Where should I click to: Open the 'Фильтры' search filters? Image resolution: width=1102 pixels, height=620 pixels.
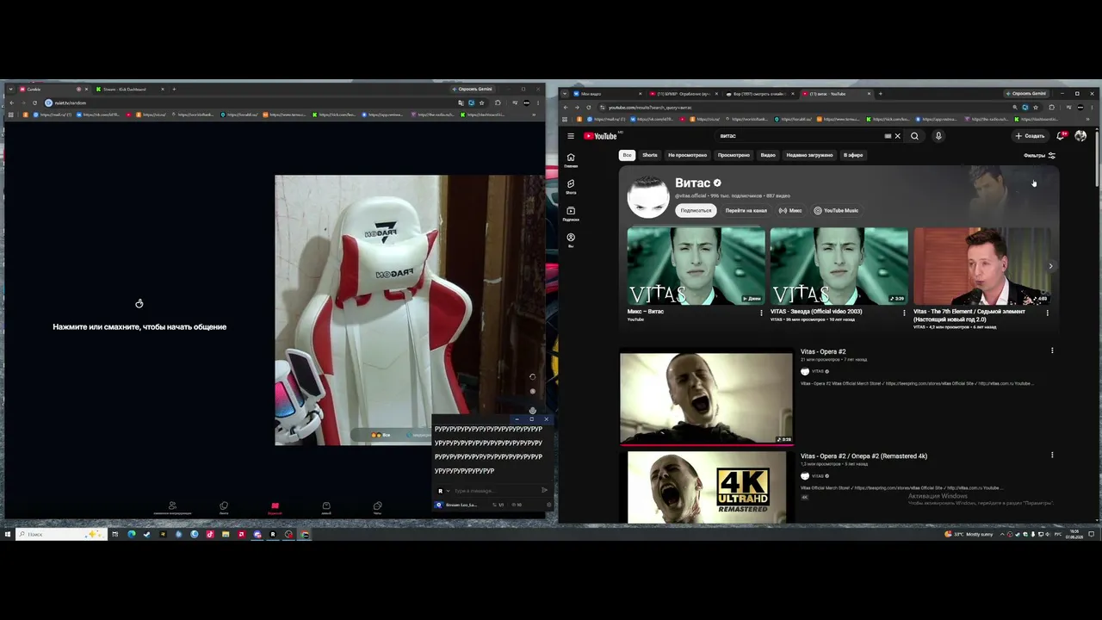(x=1039, y=156)
